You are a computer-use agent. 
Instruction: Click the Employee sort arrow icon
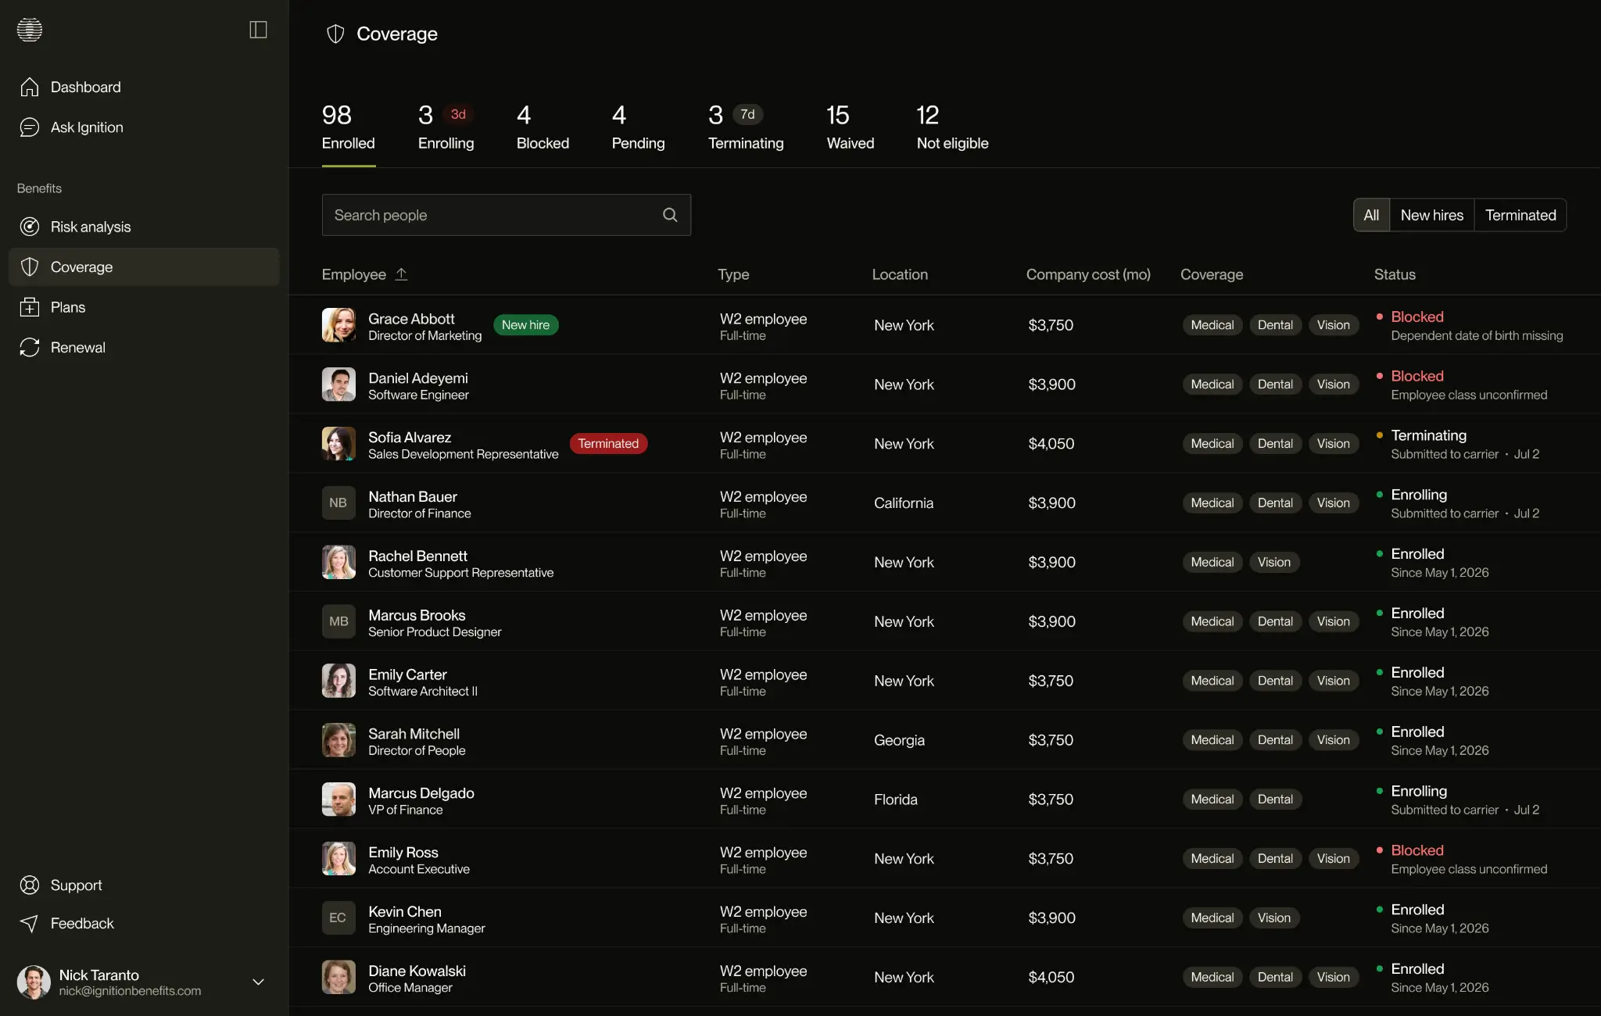pyautogui.click(x=401, y=274)
